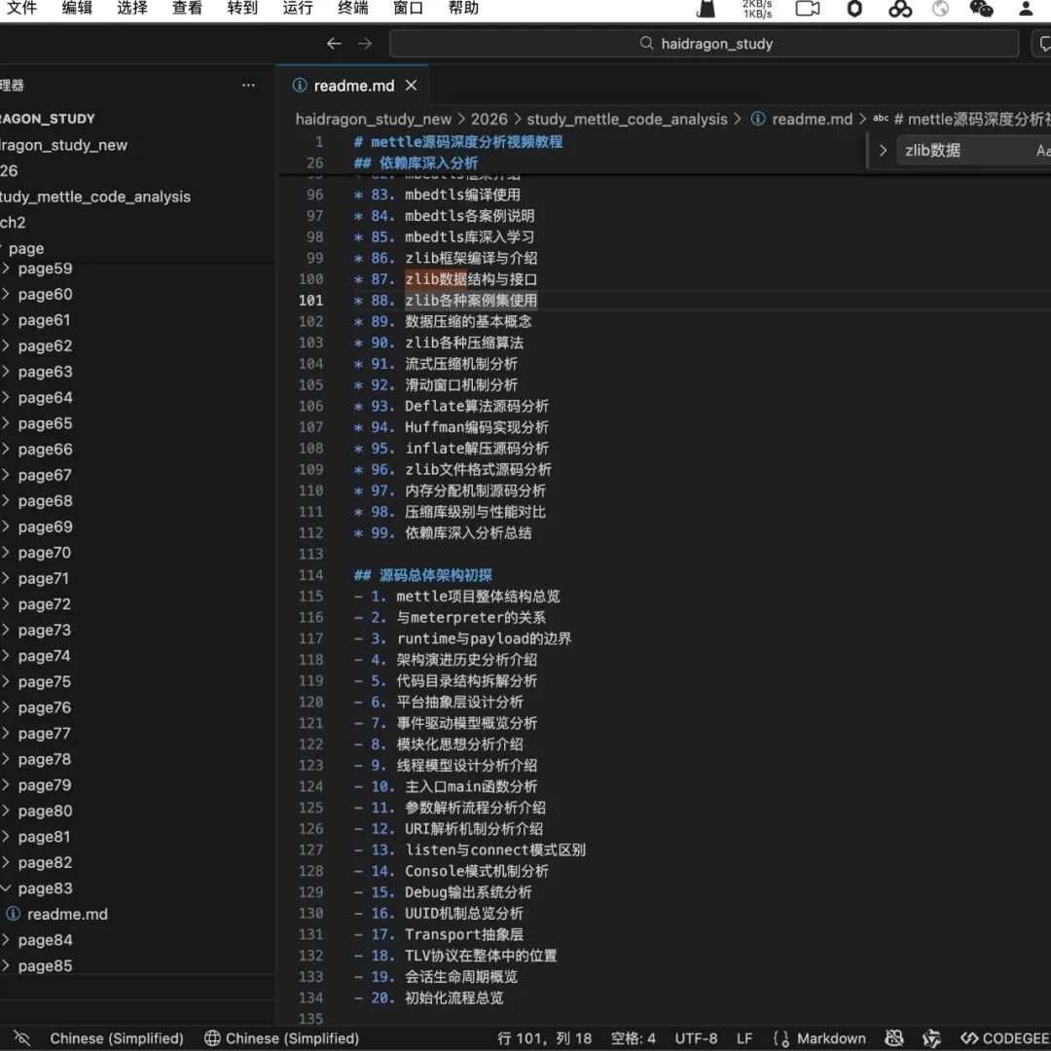Click cursor position 行 101, 列 18
The height and width of the screenshot is (1051, 1051).
(544, 1039)
